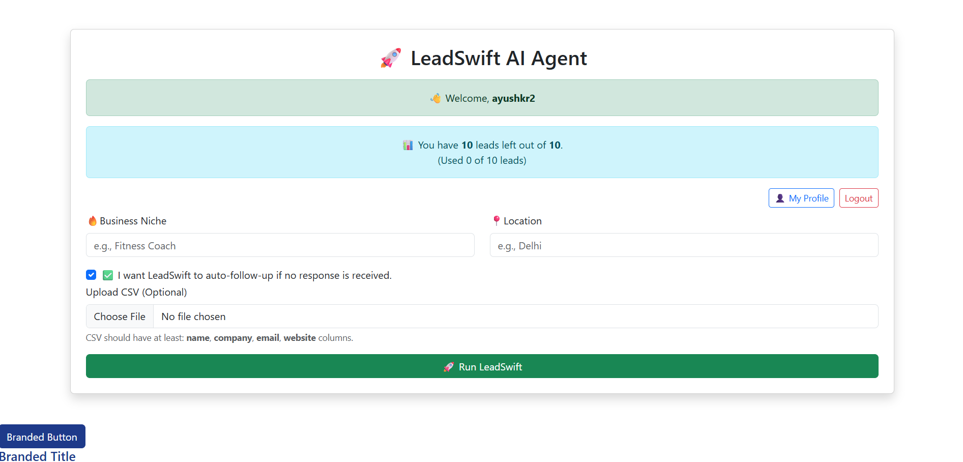Click the green check emoji beside auto-follow-up text
The image size is (963, 462).
(x=108, y=275)
